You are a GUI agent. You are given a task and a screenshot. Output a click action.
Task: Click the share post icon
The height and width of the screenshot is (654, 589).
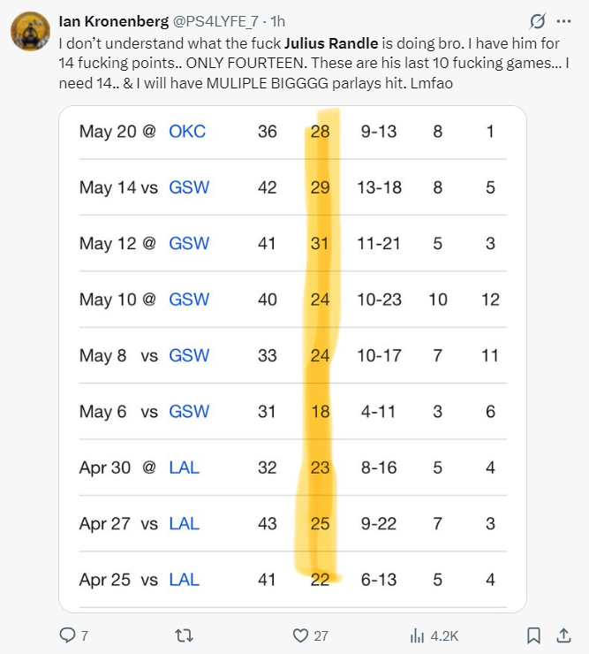[563, 635]
